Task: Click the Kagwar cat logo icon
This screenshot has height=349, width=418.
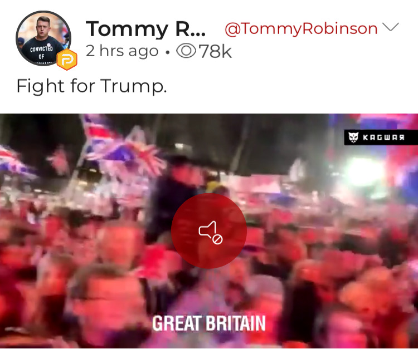Action: pos(353,137)
